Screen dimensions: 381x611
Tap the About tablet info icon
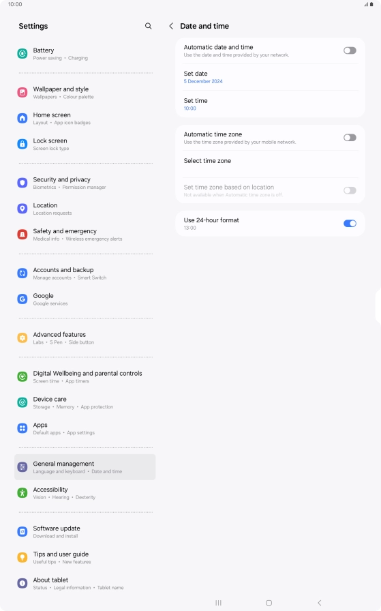22,583
